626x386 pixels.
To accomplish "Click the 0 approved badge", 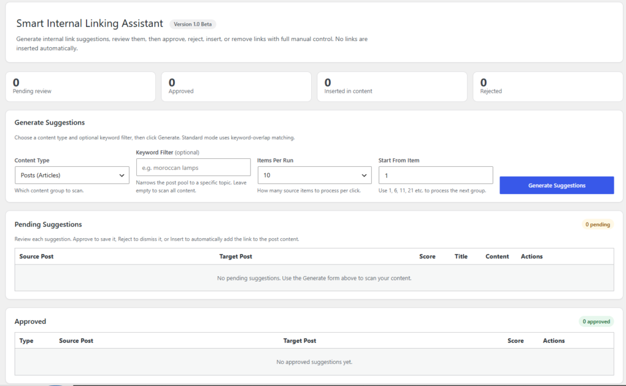I will pyautogui.click(x=596, y=321).
